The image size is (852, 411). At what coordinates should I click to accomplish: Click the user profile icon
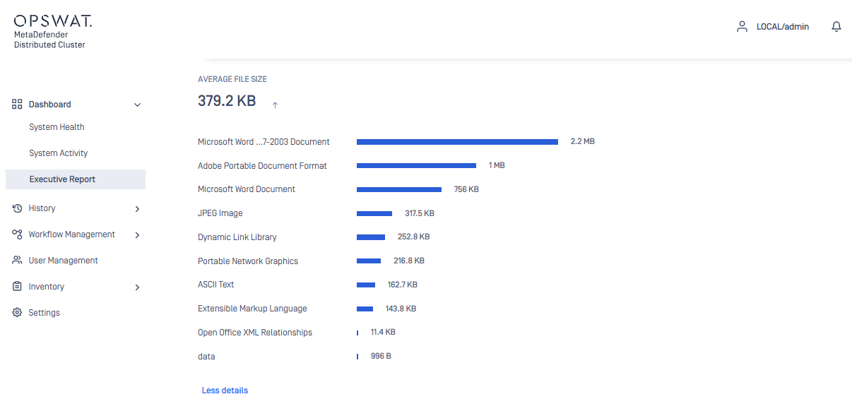click(x=742, y=27)
